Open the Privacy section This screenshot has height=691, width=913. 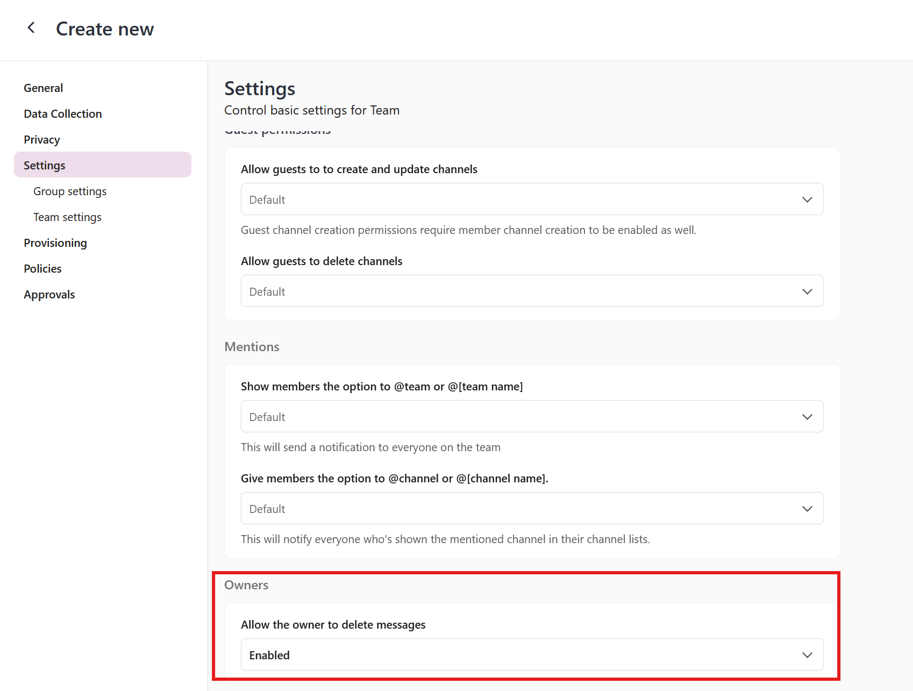tap(41, 139)
